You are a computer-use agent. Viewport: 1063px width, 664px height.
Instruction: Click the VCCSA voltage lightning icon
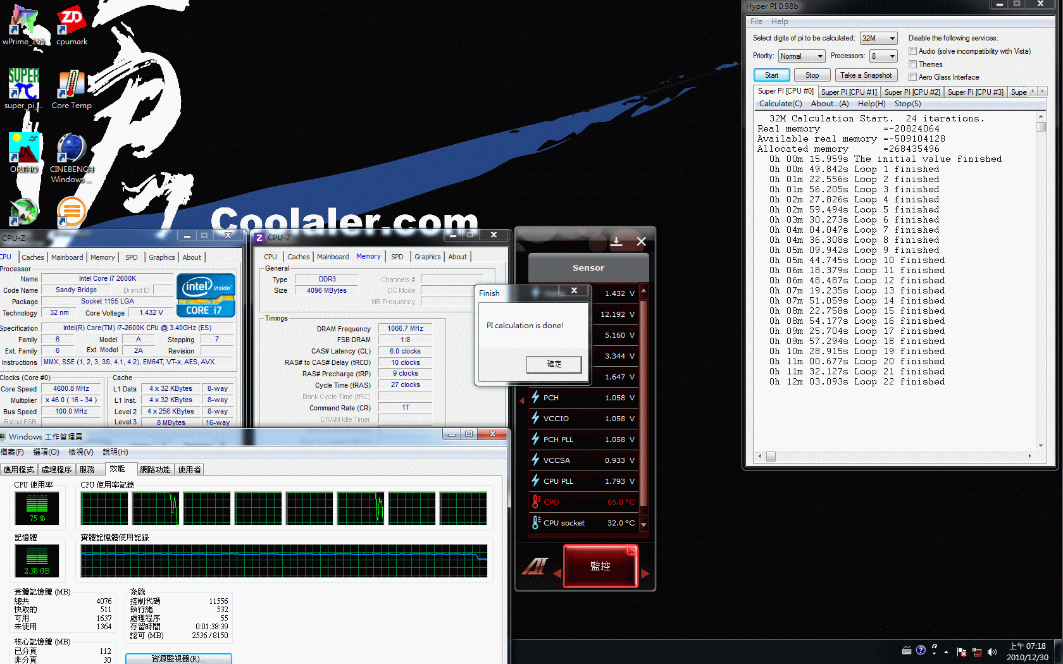pyautogui.click(x=535, y=460)
